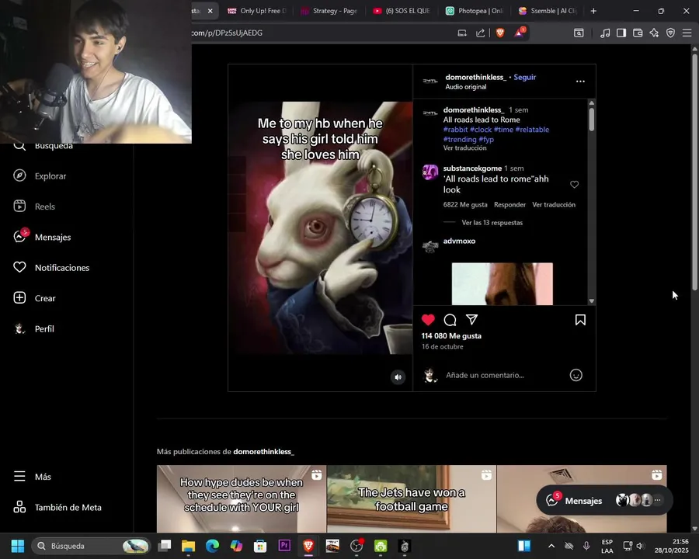This screenshot has height=559, width=699.
Task: Open Brave Rewards triangle icon
Action: click(x=520, y=33)
